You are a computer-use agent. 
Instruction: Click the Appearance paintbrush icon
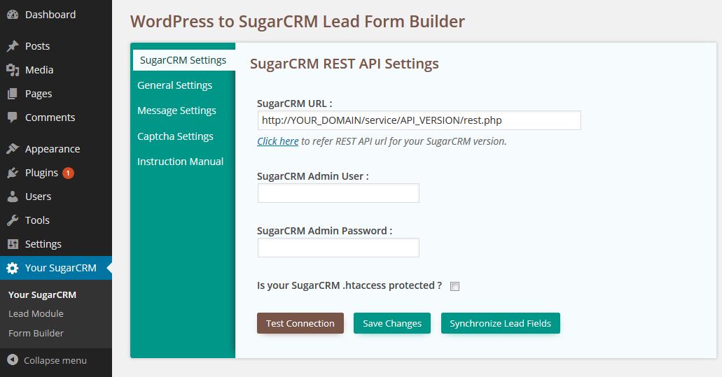tap(13, 149)
